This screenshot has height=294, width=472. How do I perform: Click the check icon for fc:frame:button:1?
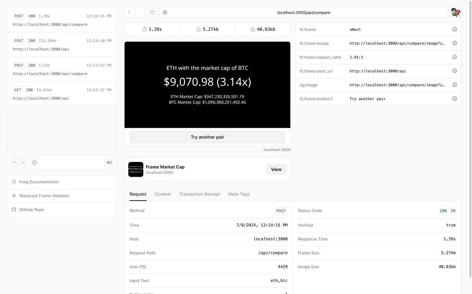point(454,98)
